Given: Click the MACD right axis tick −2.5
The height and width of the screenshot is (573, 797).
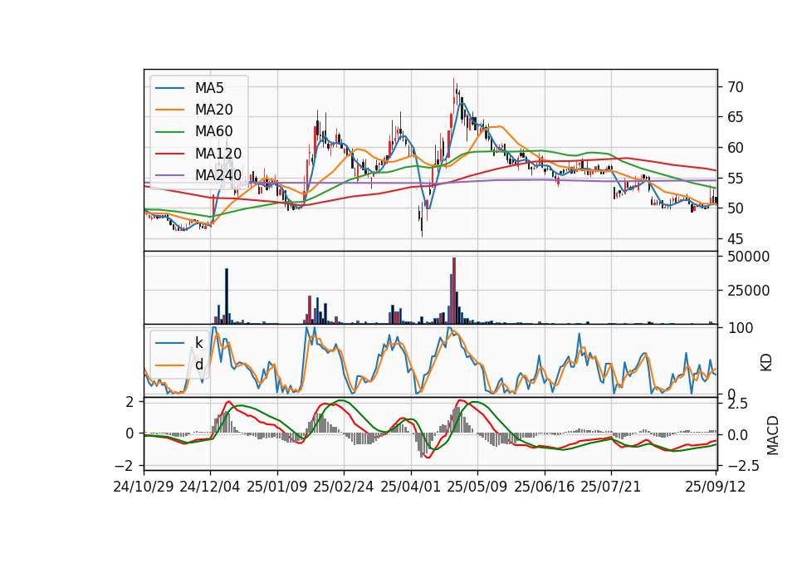Looking at the screenshot, I should (744, 466).
